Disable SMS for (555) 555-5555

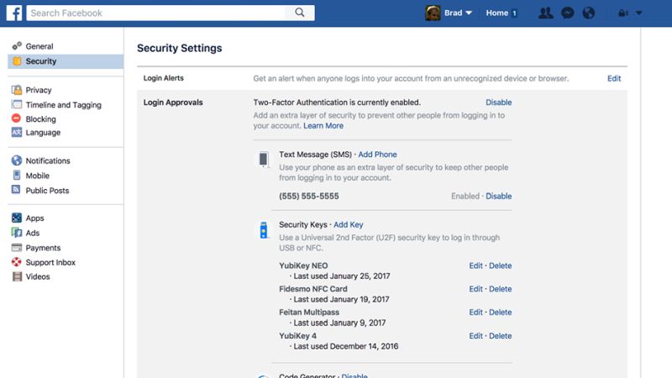(x=498, y=196)
